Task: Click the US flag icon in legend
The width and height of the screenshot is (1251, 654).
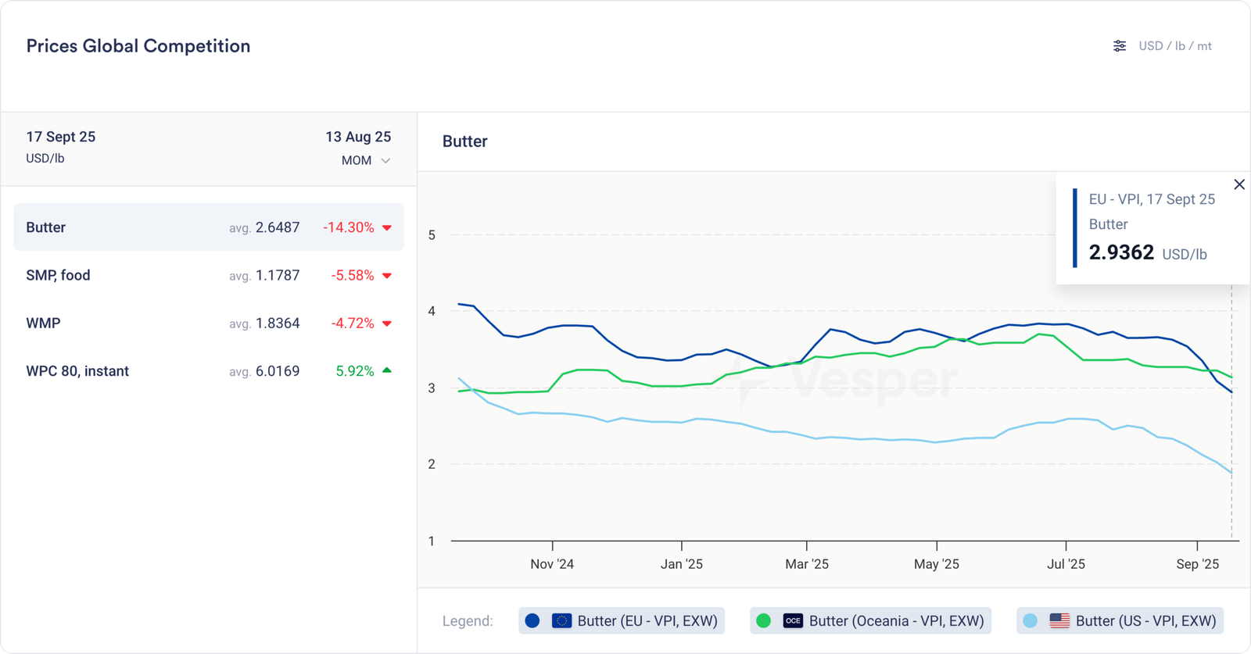Action: tap(1059, 621)
